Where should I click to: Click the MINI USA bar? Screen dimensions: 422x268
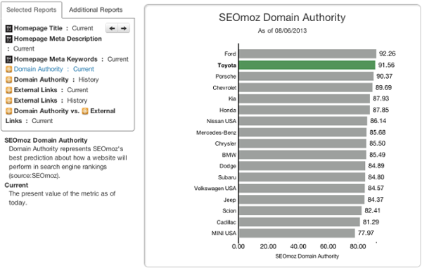pyautogui.click(x=297, y=233)
